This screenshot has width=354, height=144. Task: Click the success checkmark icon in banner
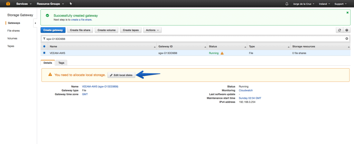point(47,16)
